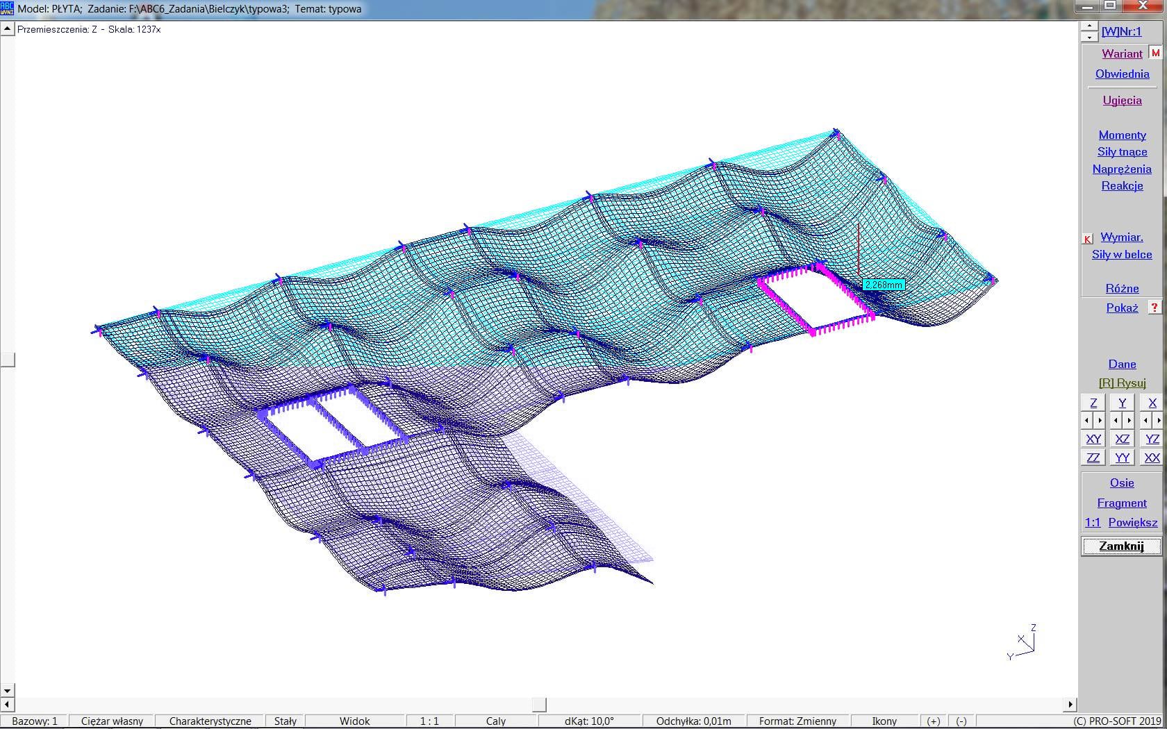
Task: Open Format: Zmienny selector in status bar
Action: click(797, 721)
